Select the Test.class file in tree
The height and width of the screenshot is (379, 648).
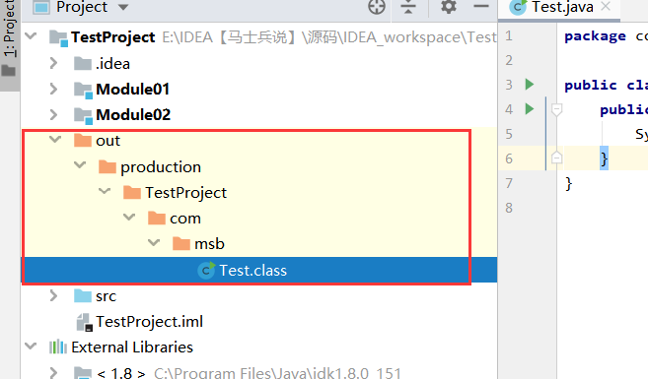click(252, 271)
